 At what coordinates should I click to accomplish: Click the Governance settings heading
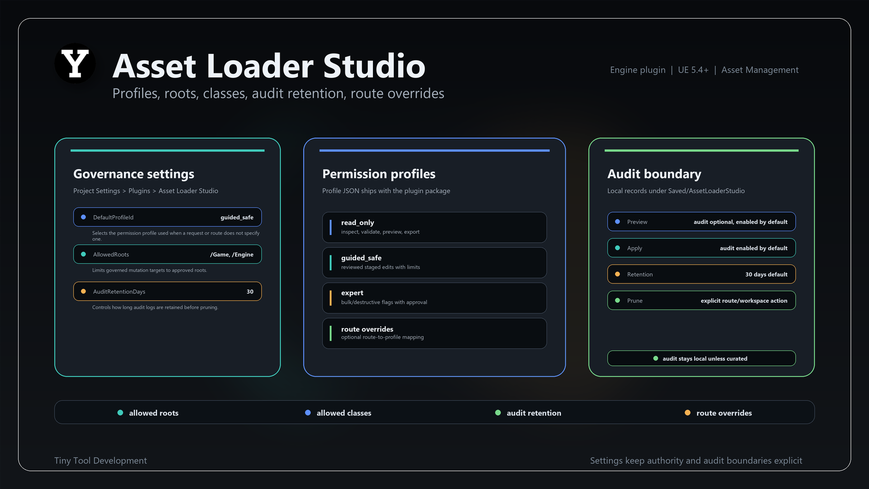click(134, 174)
